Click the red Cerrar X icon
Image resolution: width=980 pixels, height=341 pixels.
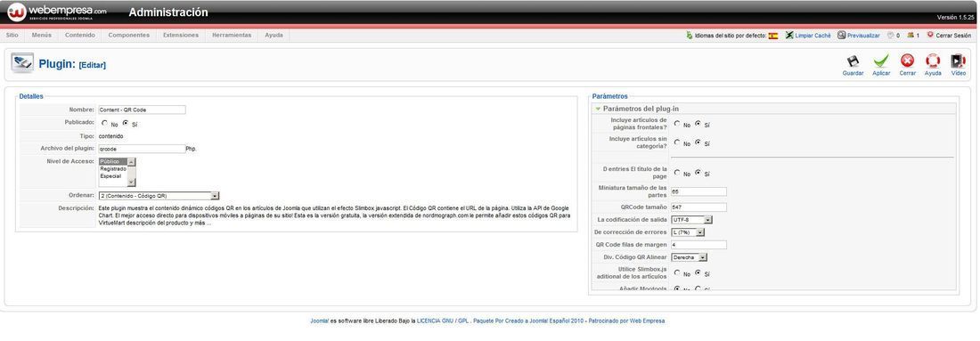[x=908, y=61]
